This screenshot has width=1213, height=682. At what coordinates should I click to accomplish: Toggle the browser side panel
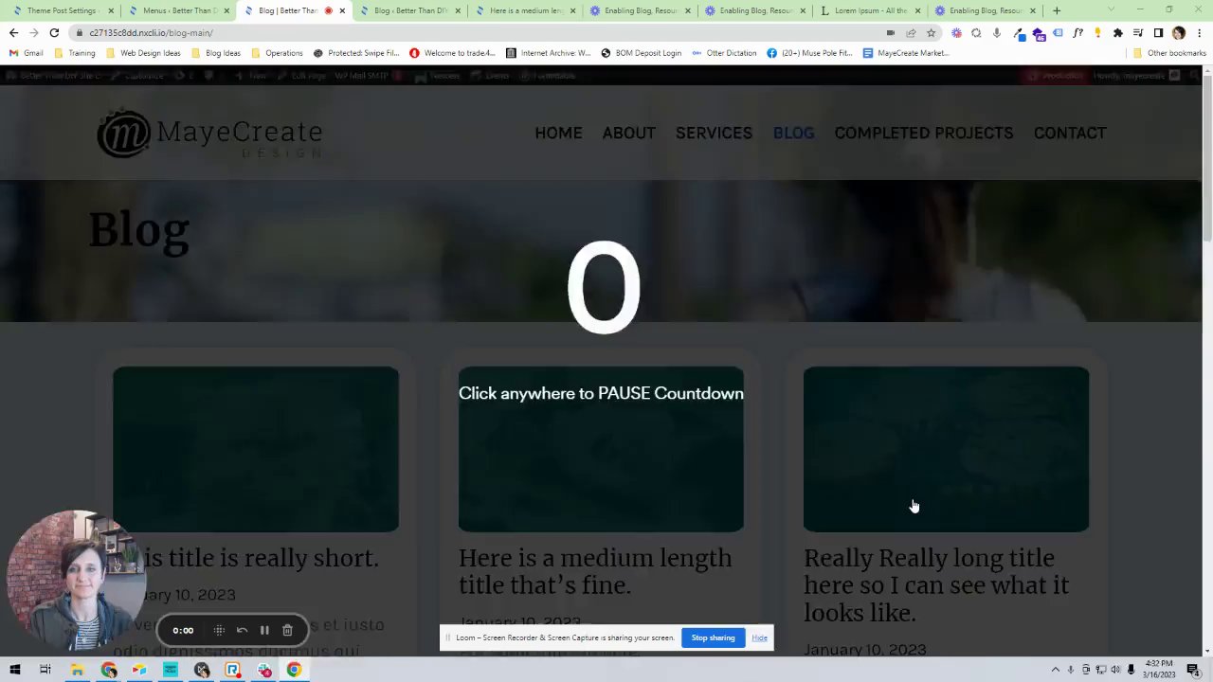click(x=1158, y=33)
